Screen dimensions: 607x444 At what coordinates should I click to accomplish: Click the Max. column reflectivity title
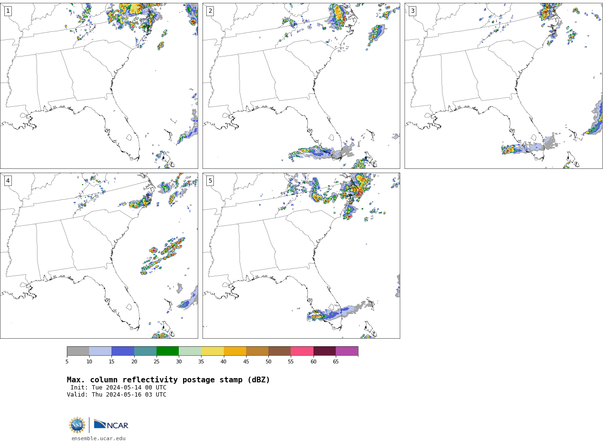point(168,380)
